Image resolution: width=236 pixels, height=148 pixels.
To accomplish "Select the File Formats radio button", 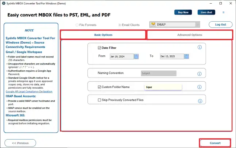I will tap(77, 25).
